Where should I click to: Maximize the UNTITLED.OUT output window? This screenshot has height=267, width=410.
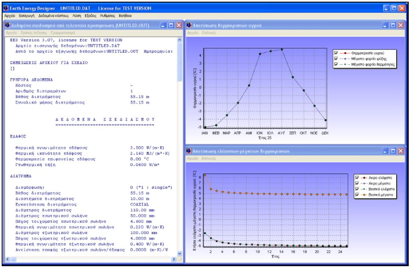(x=171, y=26)
